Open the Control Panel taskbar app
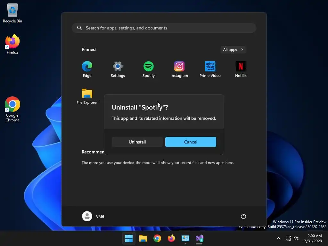328x246 pixels. [185, 238]
